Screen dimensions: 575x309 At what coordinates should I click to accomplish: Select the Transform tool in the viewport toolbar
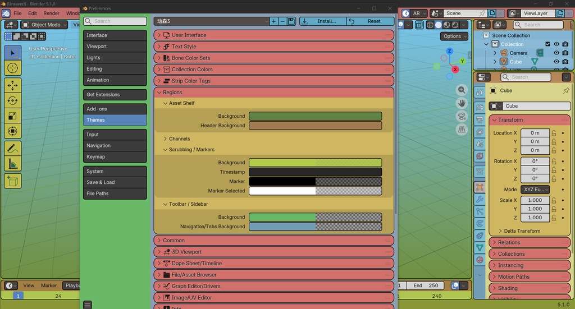(12, 131)
